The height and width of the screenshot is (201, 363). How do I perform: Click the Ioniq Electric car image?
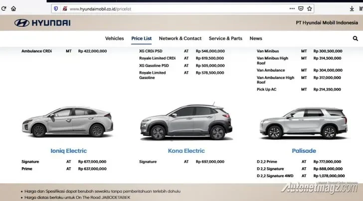[68, 122]
